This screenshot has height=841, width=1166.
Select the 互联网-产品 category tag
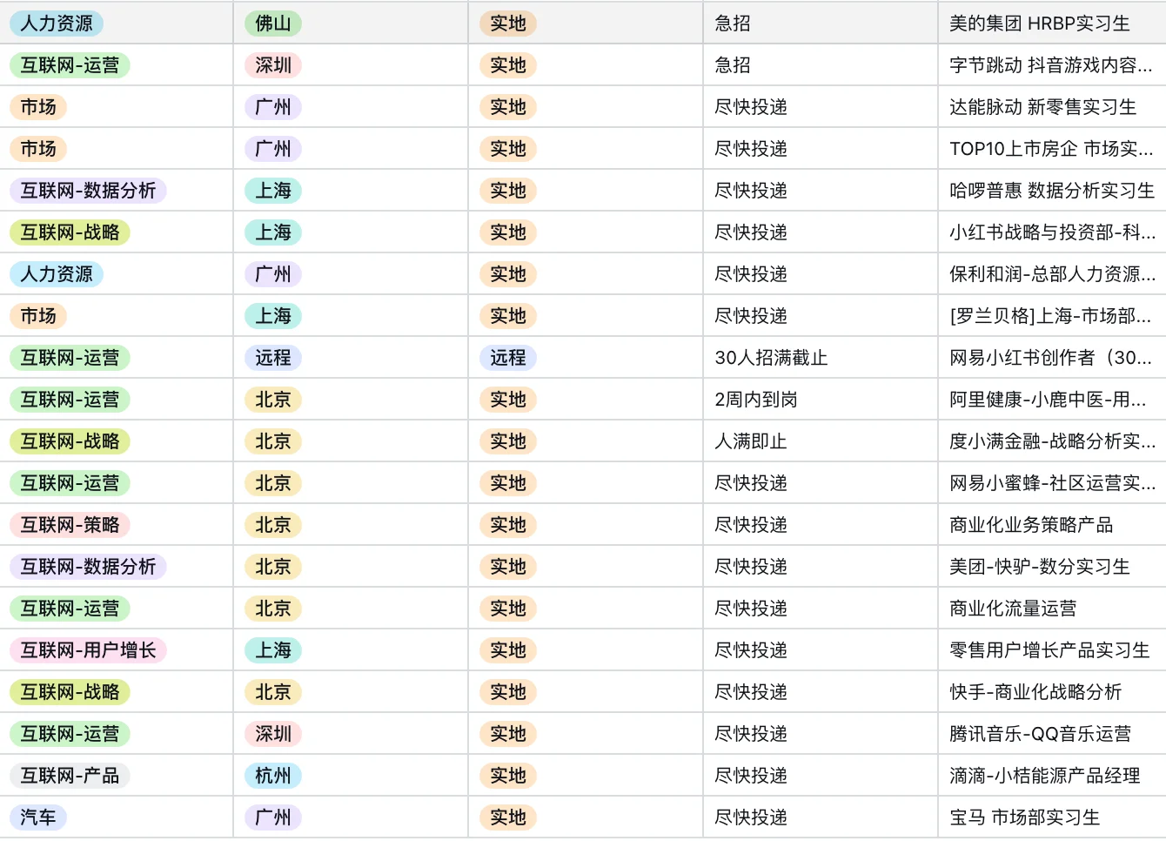click(70, 776)
